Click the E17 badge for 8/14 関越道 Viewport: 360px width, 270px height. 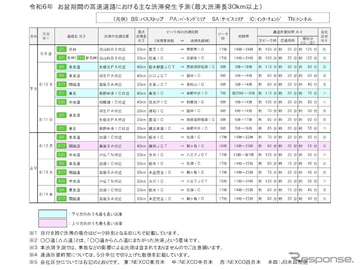coord(61,199)
